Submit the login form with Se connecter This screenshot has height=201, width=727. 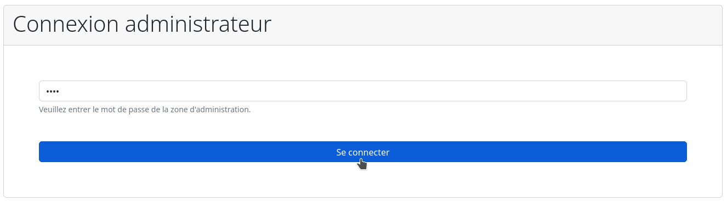point(362,152)
